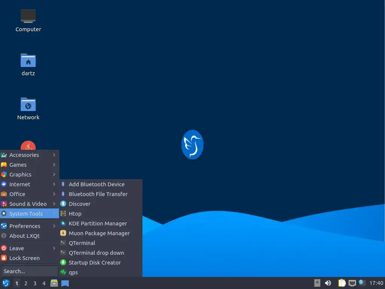385x289 pixels.
Task: Click the terminal icon beside QTerminal
Action: (63, 243)
